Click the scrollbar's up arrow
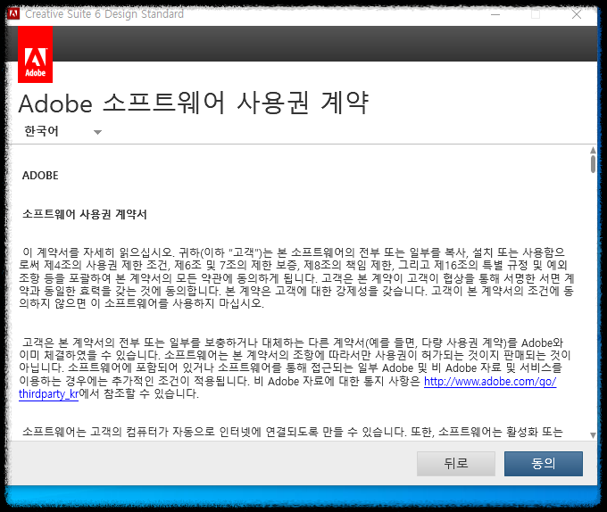The image size is (607, 512). [593, 150]
